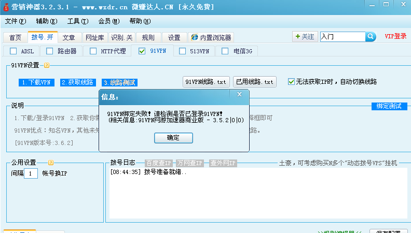
Task: Click the VIP登录 link
Action: pos(395,36)
